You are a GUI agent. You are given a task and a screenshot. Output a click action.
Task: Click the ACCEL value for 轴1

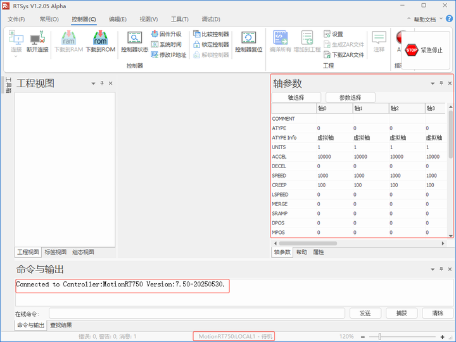[x=370, y=157]
